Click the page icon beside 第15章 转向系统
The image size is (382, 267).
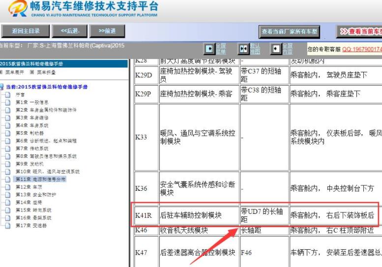point(8,210)
